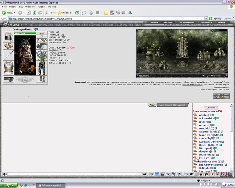
Task: Click the bracers equipment slot
Action: (9, 46)
